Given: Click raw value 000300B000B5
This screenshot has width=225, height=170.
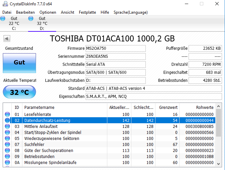Looking at the screenshot, I should pos(200,127).
